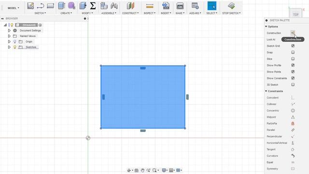Select the Rectangle sketch tool icon
This screenshot has height=174, width=309.
(x=50, y=6)
